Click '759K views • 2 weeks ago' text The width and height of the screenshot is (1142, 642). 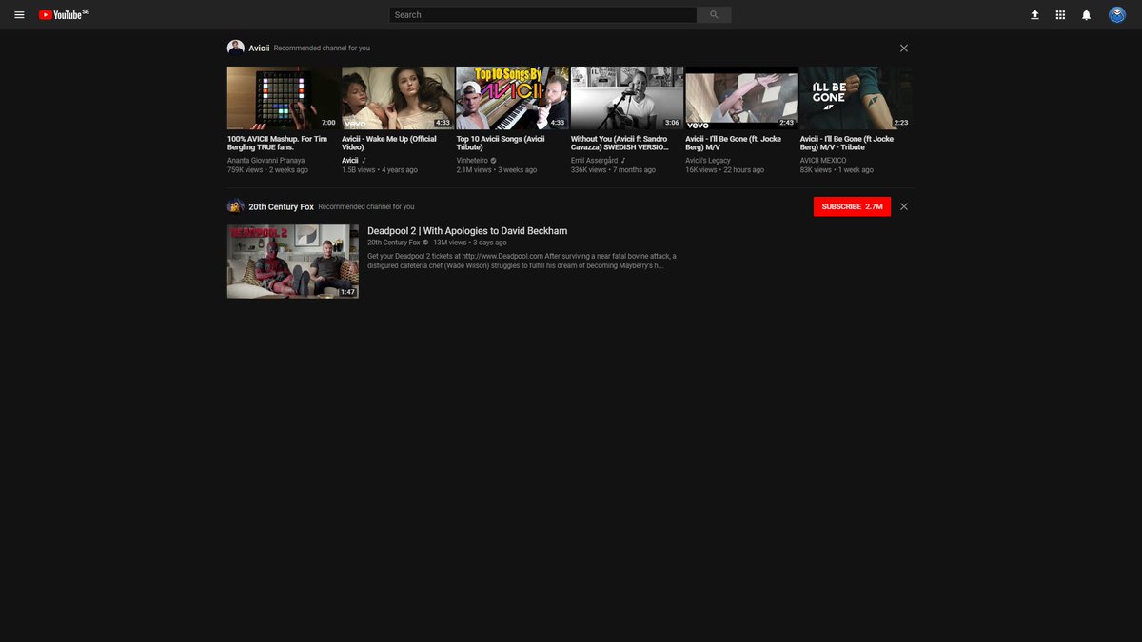(x=267, y=170)
